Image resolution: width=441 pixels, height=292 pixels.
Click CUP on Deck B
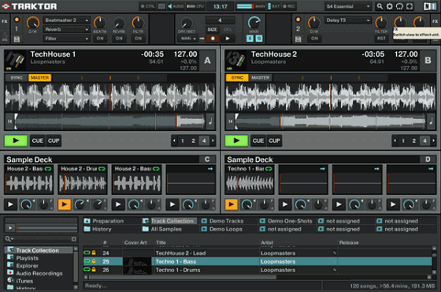(x=274, y=140)
